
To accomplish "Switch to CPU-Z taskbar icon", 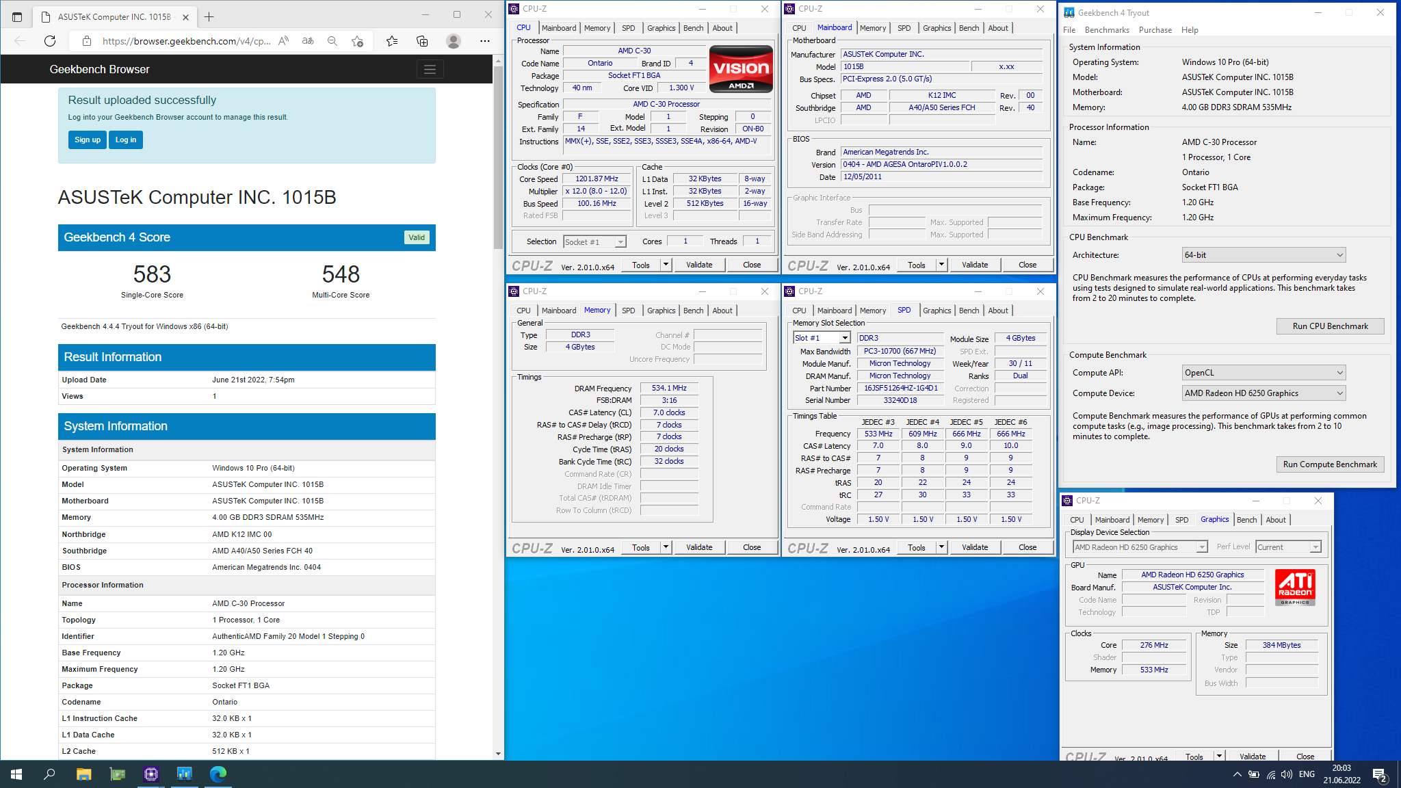I will click(x=151, y=774).
